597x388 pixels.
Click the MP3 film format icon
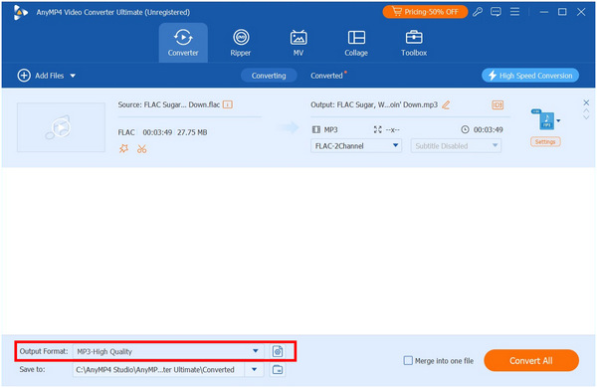[316, 129]
